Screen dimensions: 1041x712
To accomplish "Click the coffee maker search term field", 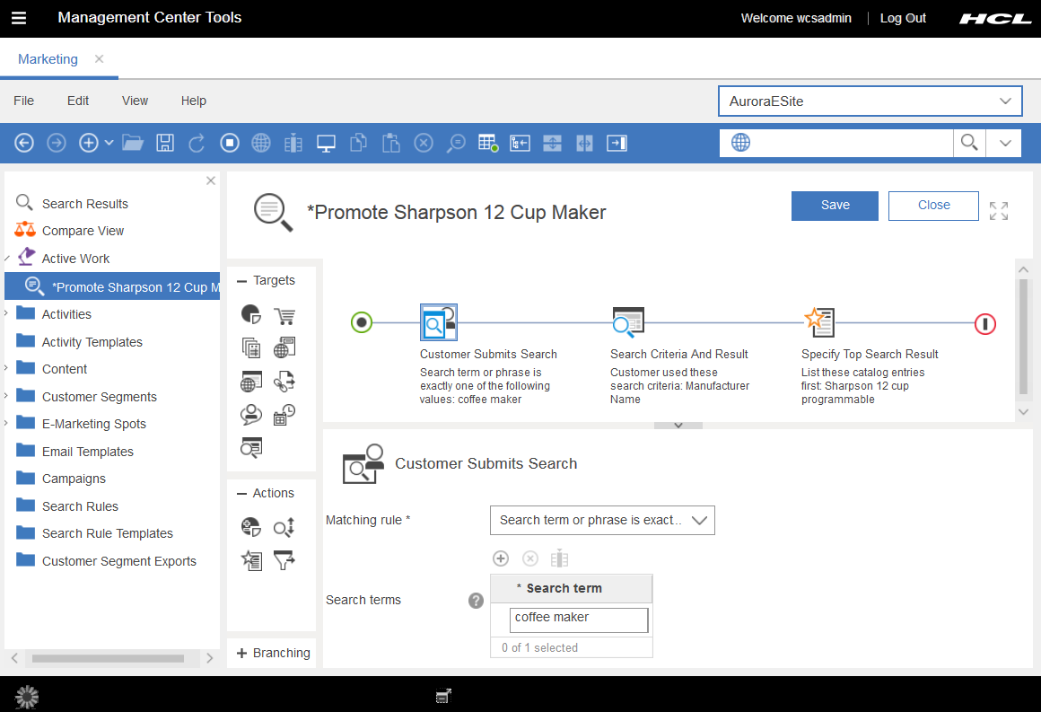I will [578, 620].
